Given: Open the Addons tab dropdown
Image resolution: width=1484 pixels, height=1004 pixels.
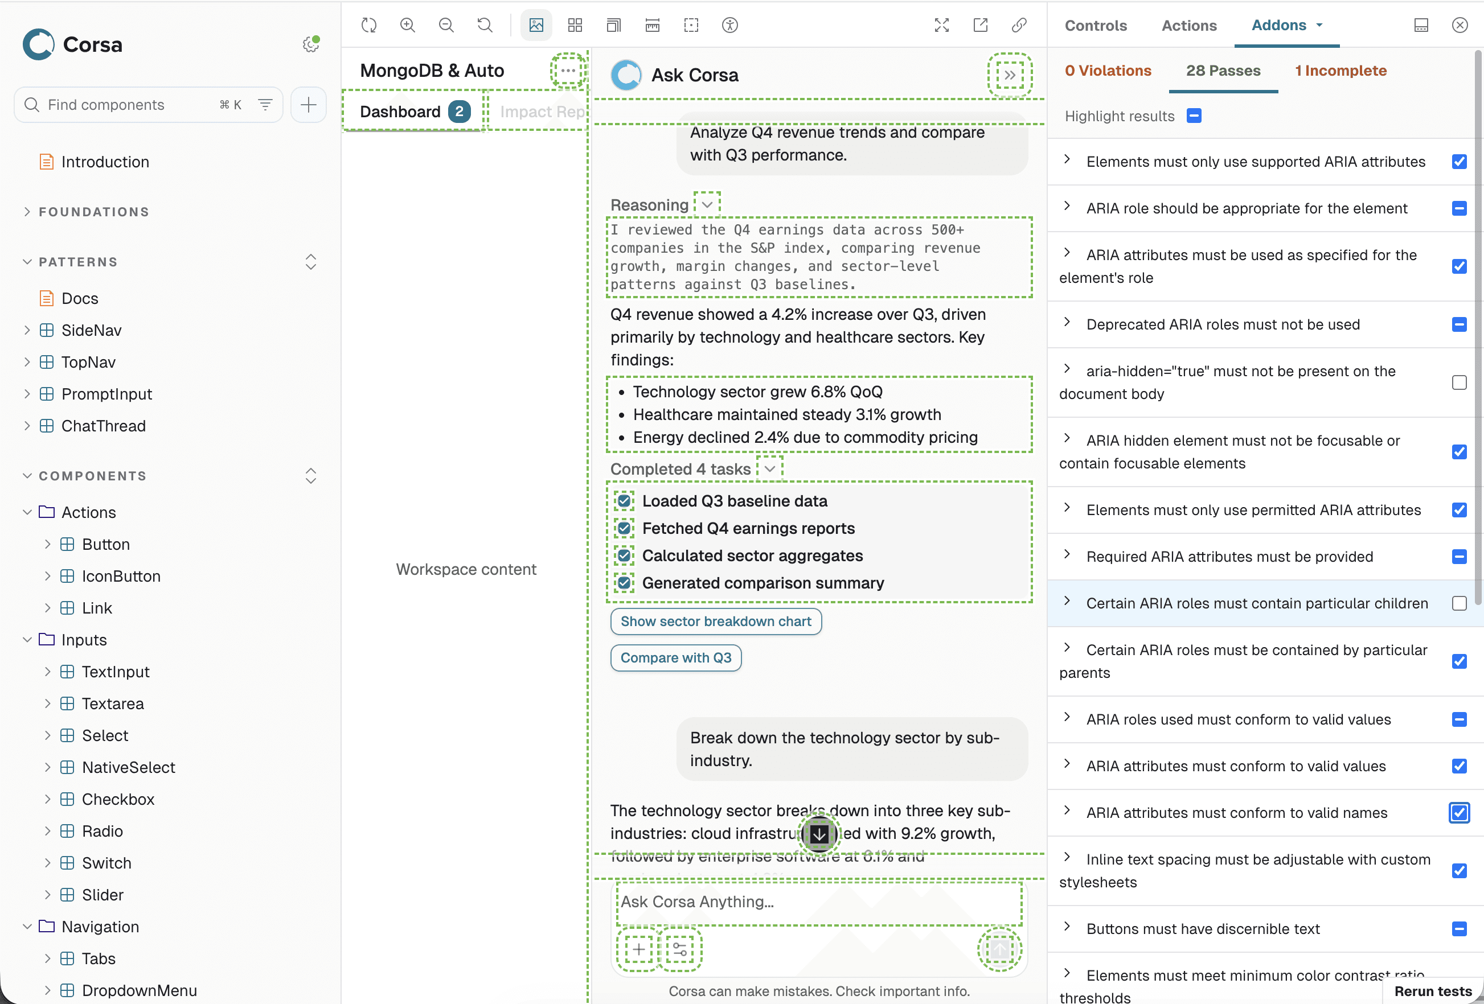Looking at the screenshot, I should pyautogui.click(x=1320, y=25).
